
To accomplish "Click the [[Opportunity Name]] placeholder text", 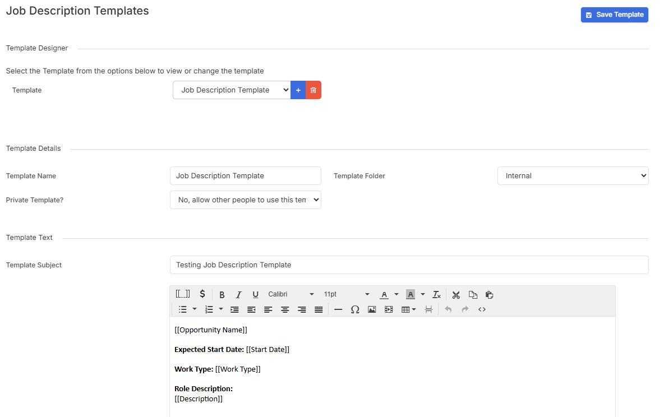I will pyautogui.click(x=211, y=330).
